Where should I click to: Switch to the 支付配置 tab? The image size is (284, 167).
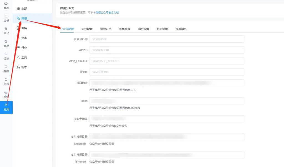tap(87, 29)
